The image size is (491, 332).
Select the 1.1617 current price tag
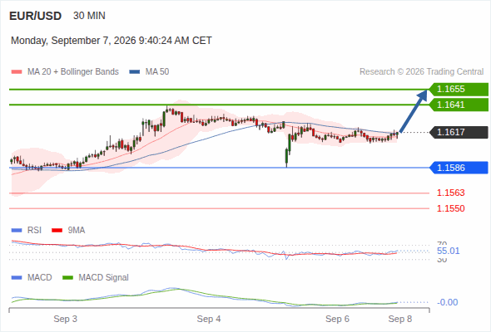click(459, 133)
